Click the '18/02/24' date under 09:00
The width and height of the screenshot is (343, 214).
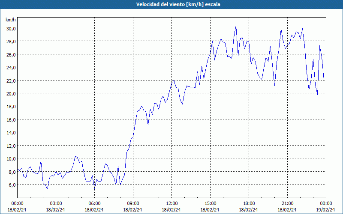point(133,210)
